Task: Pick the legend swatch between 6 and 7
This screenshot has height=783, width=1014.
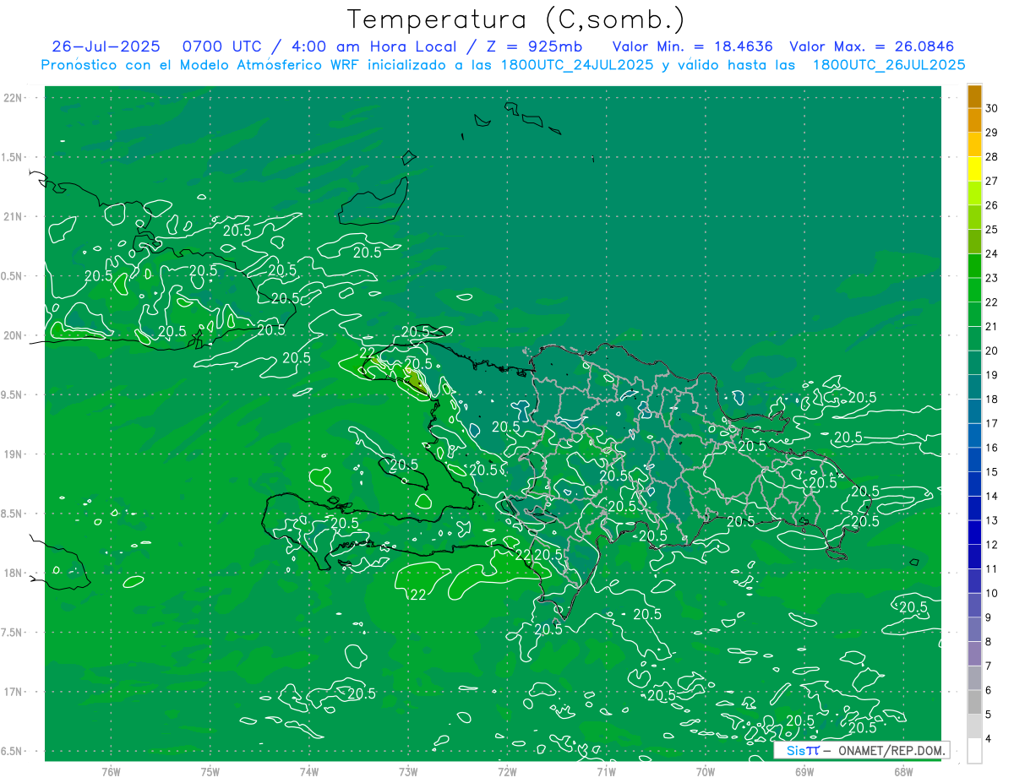Action: 974,678
